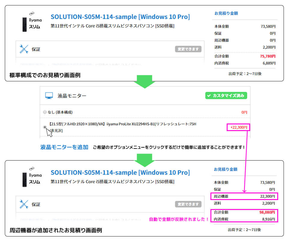Click the 98,080円 total in the bottom estimate

(x=267, y=212)
